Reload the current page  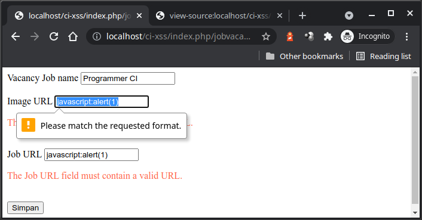coord(54,36)
